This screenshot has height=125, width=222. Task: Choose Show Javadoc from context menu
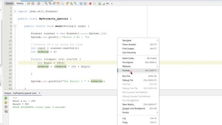pyautogui.click(x=138, y=44)
